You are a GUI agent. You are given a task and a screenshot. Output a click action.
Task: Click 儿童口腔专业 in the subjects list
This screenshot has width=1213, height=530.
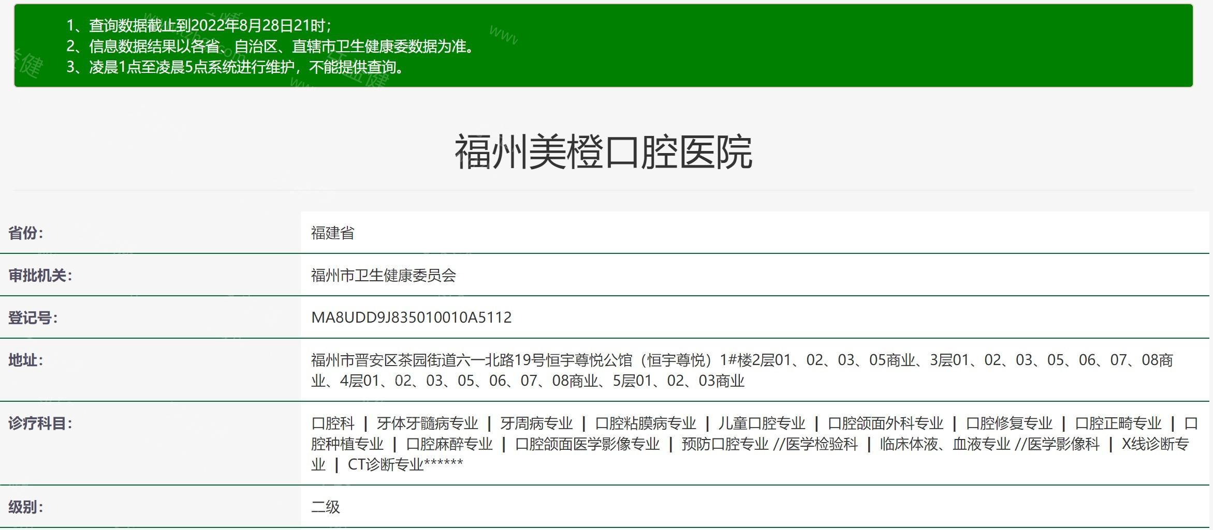point(762,423)
